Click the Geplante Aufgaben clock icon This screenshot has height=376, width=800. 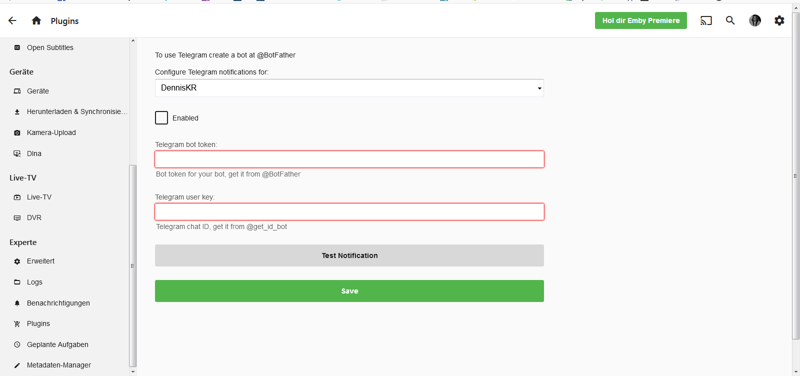[17, 344]
